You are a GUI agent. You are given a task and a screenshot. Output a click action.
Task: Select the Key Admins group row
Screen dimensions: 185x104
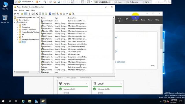[x=64, y=70]
